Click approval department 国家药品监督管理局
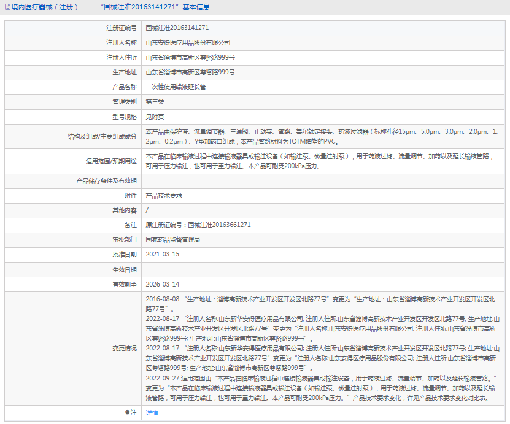The width and height of the screenshot is (510, 424). [172, 240]
